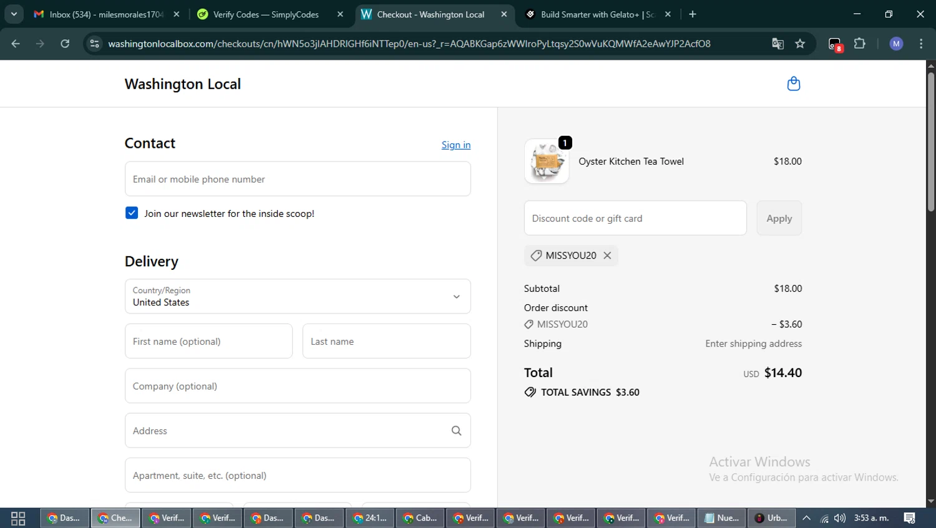Open the network Wi-Fi tray icon
Image resolution: width=936 pixels, height=528 pixels.
pos(824,518)
